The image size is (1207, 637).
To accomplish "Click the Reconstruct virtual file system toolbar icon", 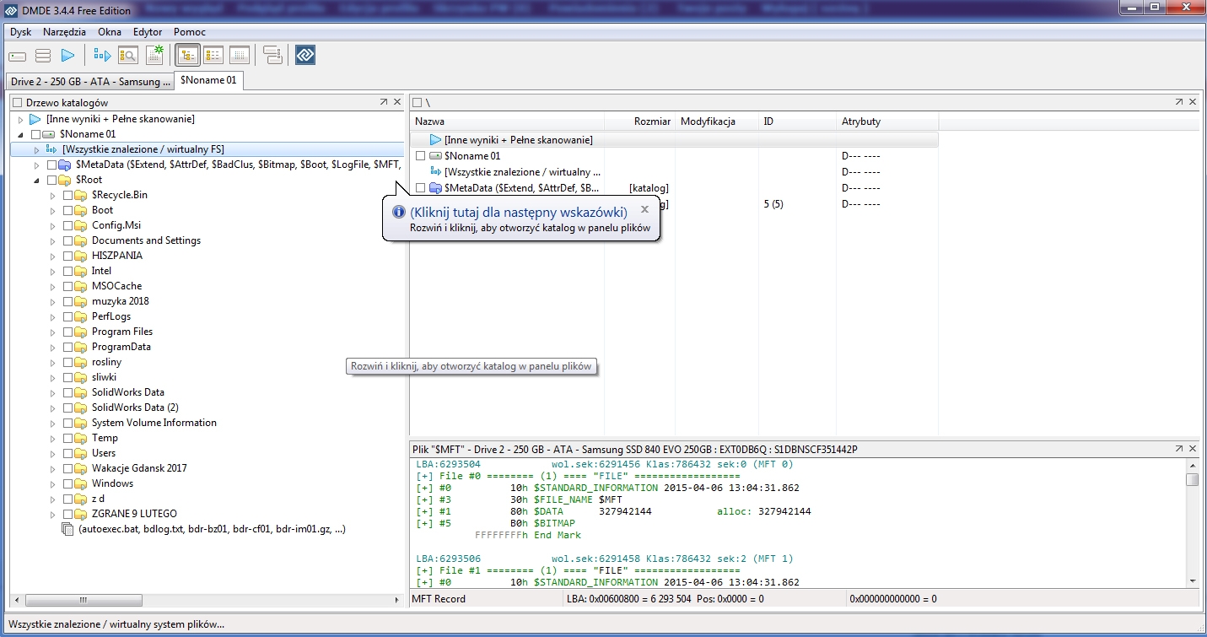I will pyautogui.click(x=102, y=56).
